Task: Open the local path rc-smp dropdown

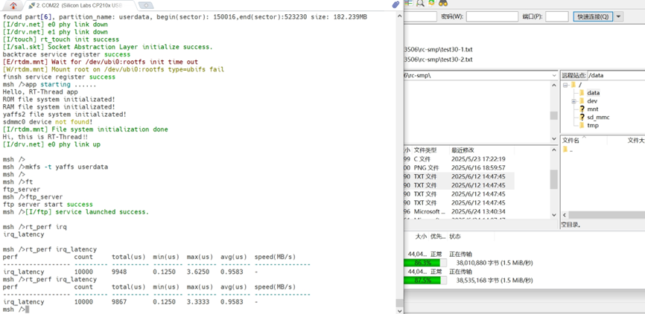Action: tap(553, 76)
